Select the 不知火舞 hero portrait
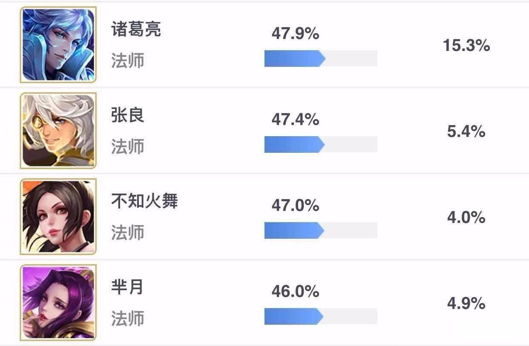The image size is (529, 346). pos(58,217)
